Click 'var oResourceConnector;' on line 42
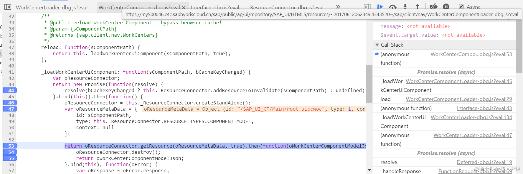 pyautogui.click(x=86, y=78)
